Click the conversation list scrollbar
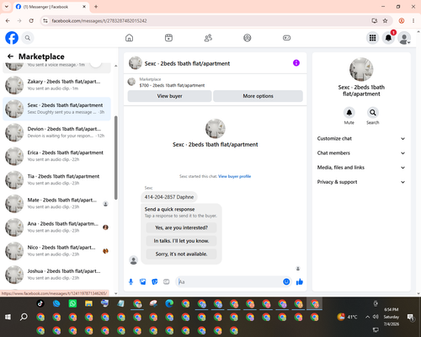The height and width of the screenshot is (337, 421). [x=116, y=158]
